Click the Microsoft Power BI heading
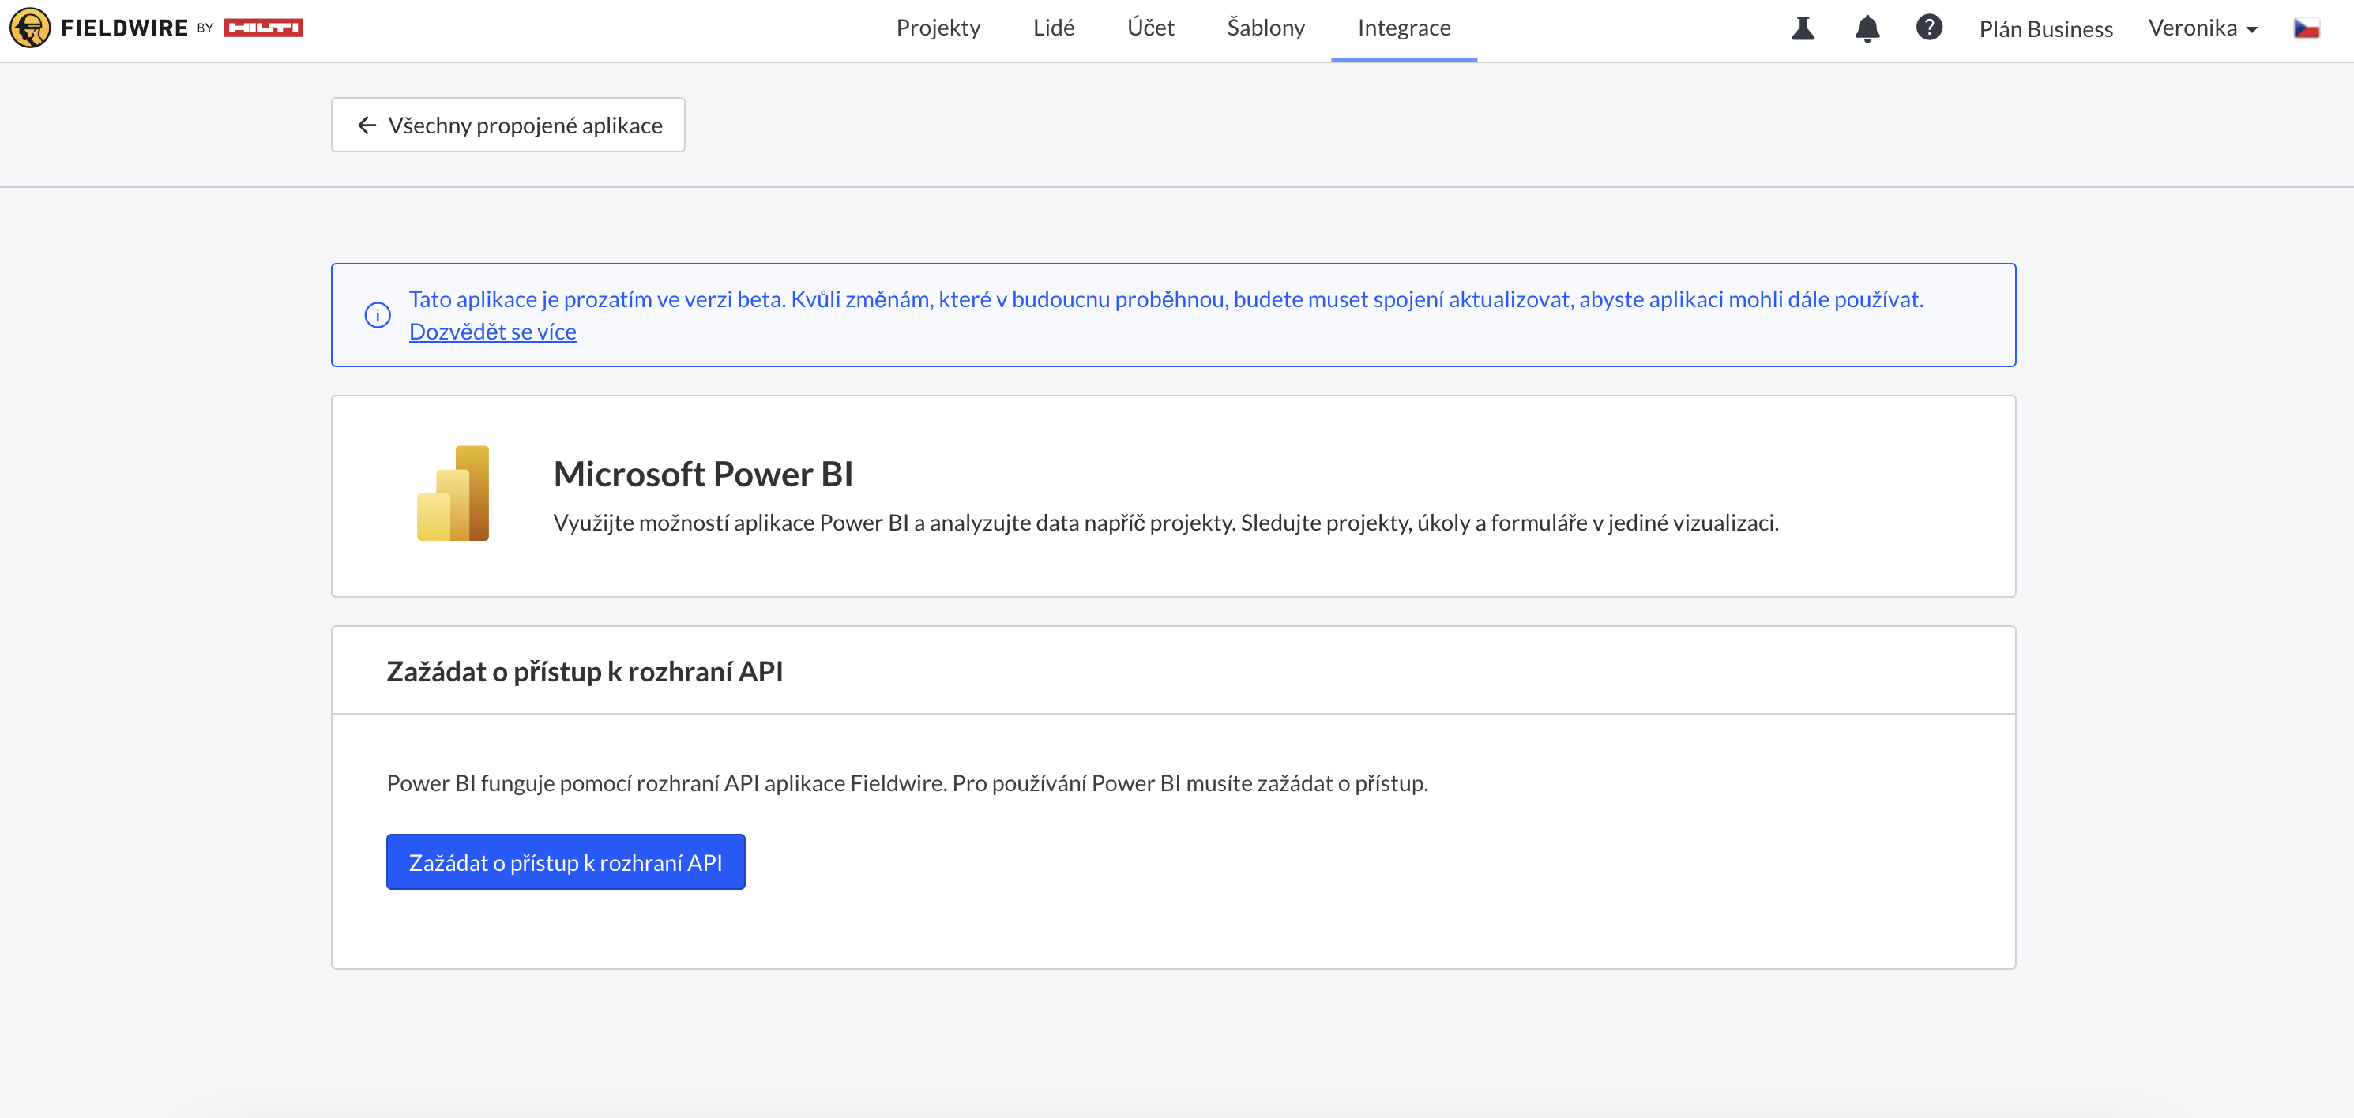Image resolution: width=2354 pixels, height=1118 pixels. pyautogui.click(x=703, y=474)
